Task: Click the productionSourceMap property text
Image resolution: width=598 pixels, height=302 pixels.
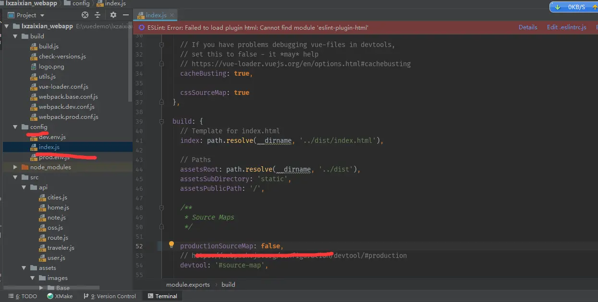Action: (x=217, y=246)
